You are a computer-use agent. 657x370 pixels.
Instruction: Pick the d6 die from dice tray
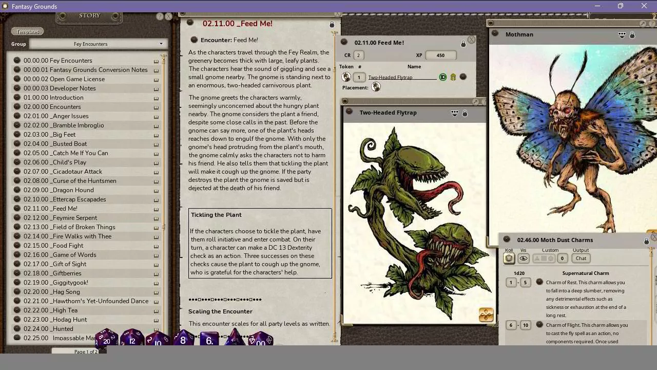coord(209,339)
